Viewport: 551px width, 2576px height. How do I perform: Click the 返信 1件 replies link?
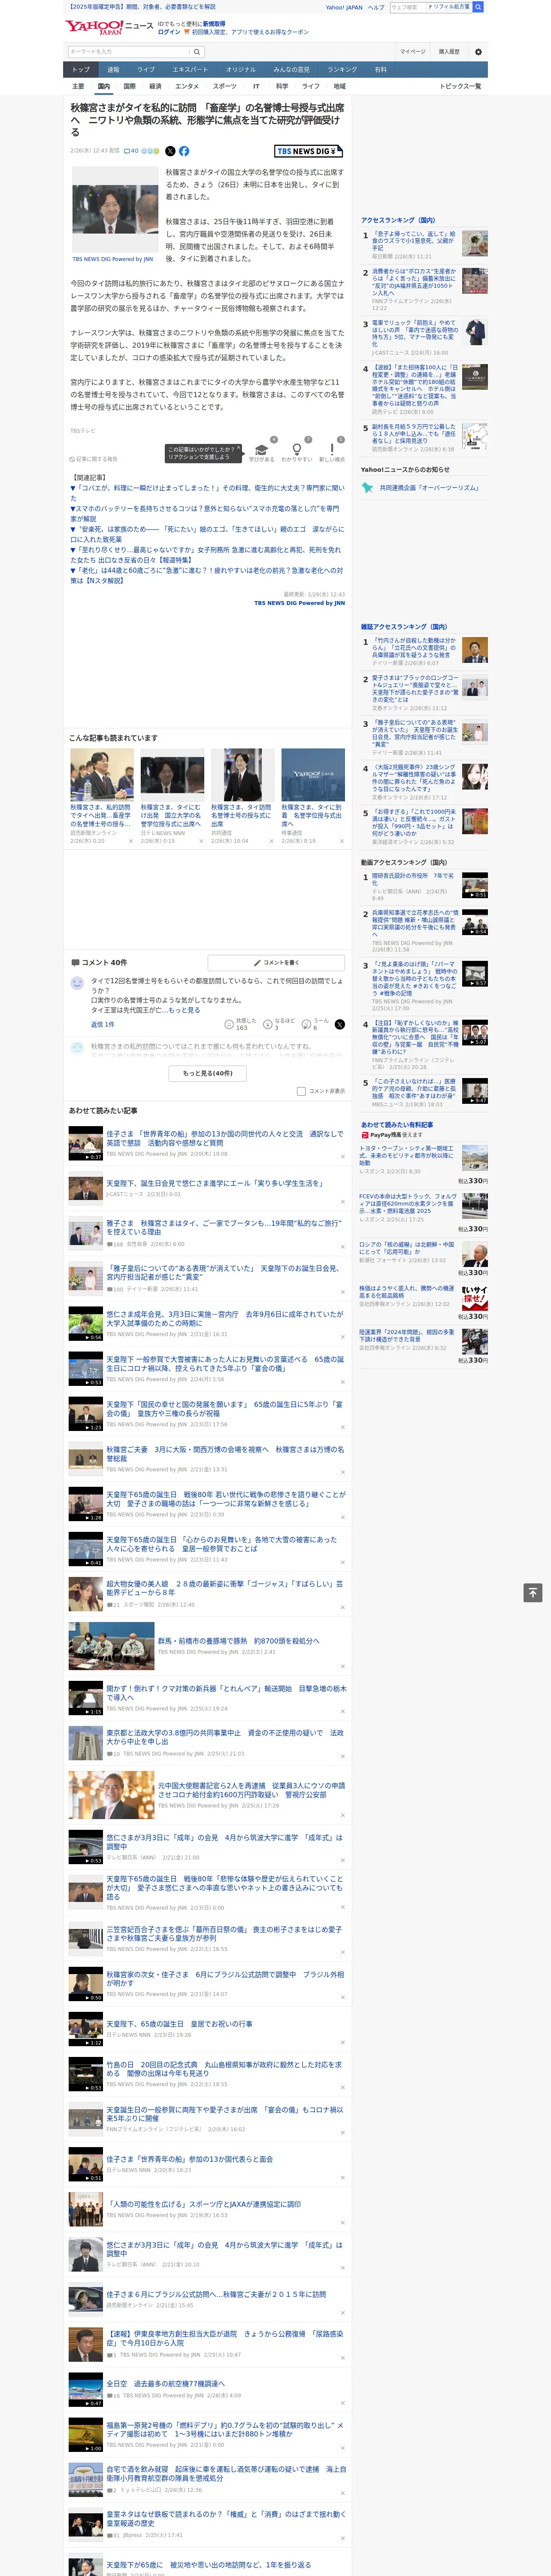click(103, 1024)
